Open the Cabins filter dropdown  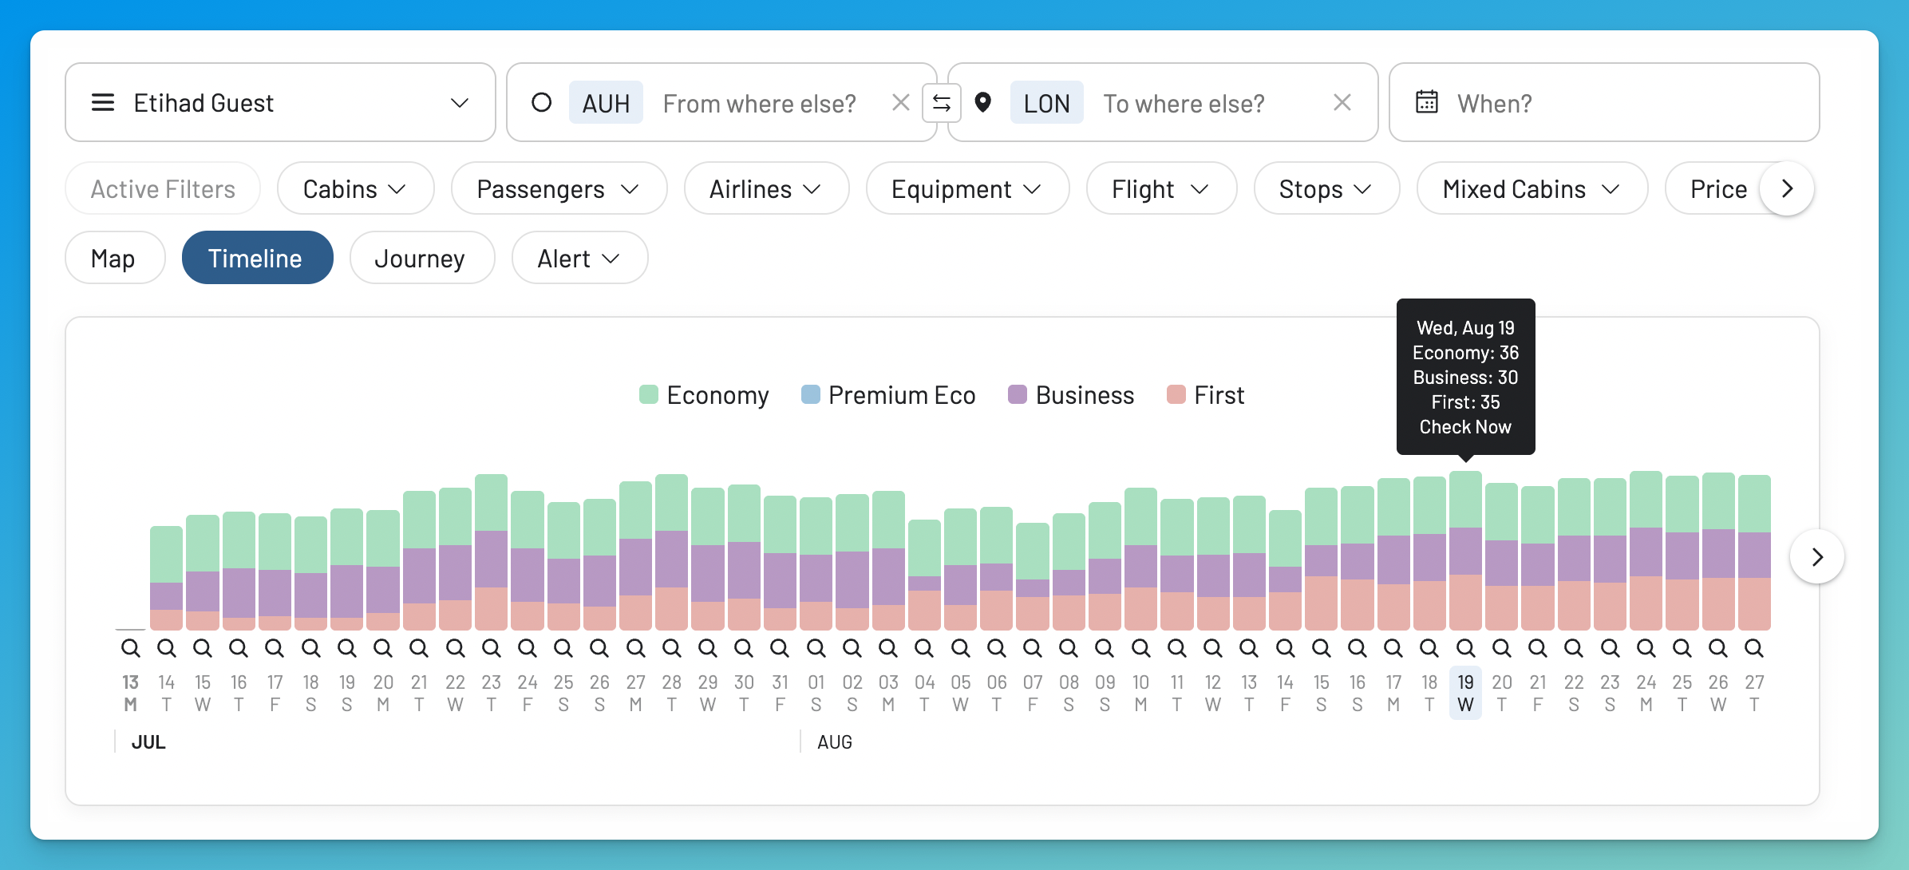tap(355, 188)
